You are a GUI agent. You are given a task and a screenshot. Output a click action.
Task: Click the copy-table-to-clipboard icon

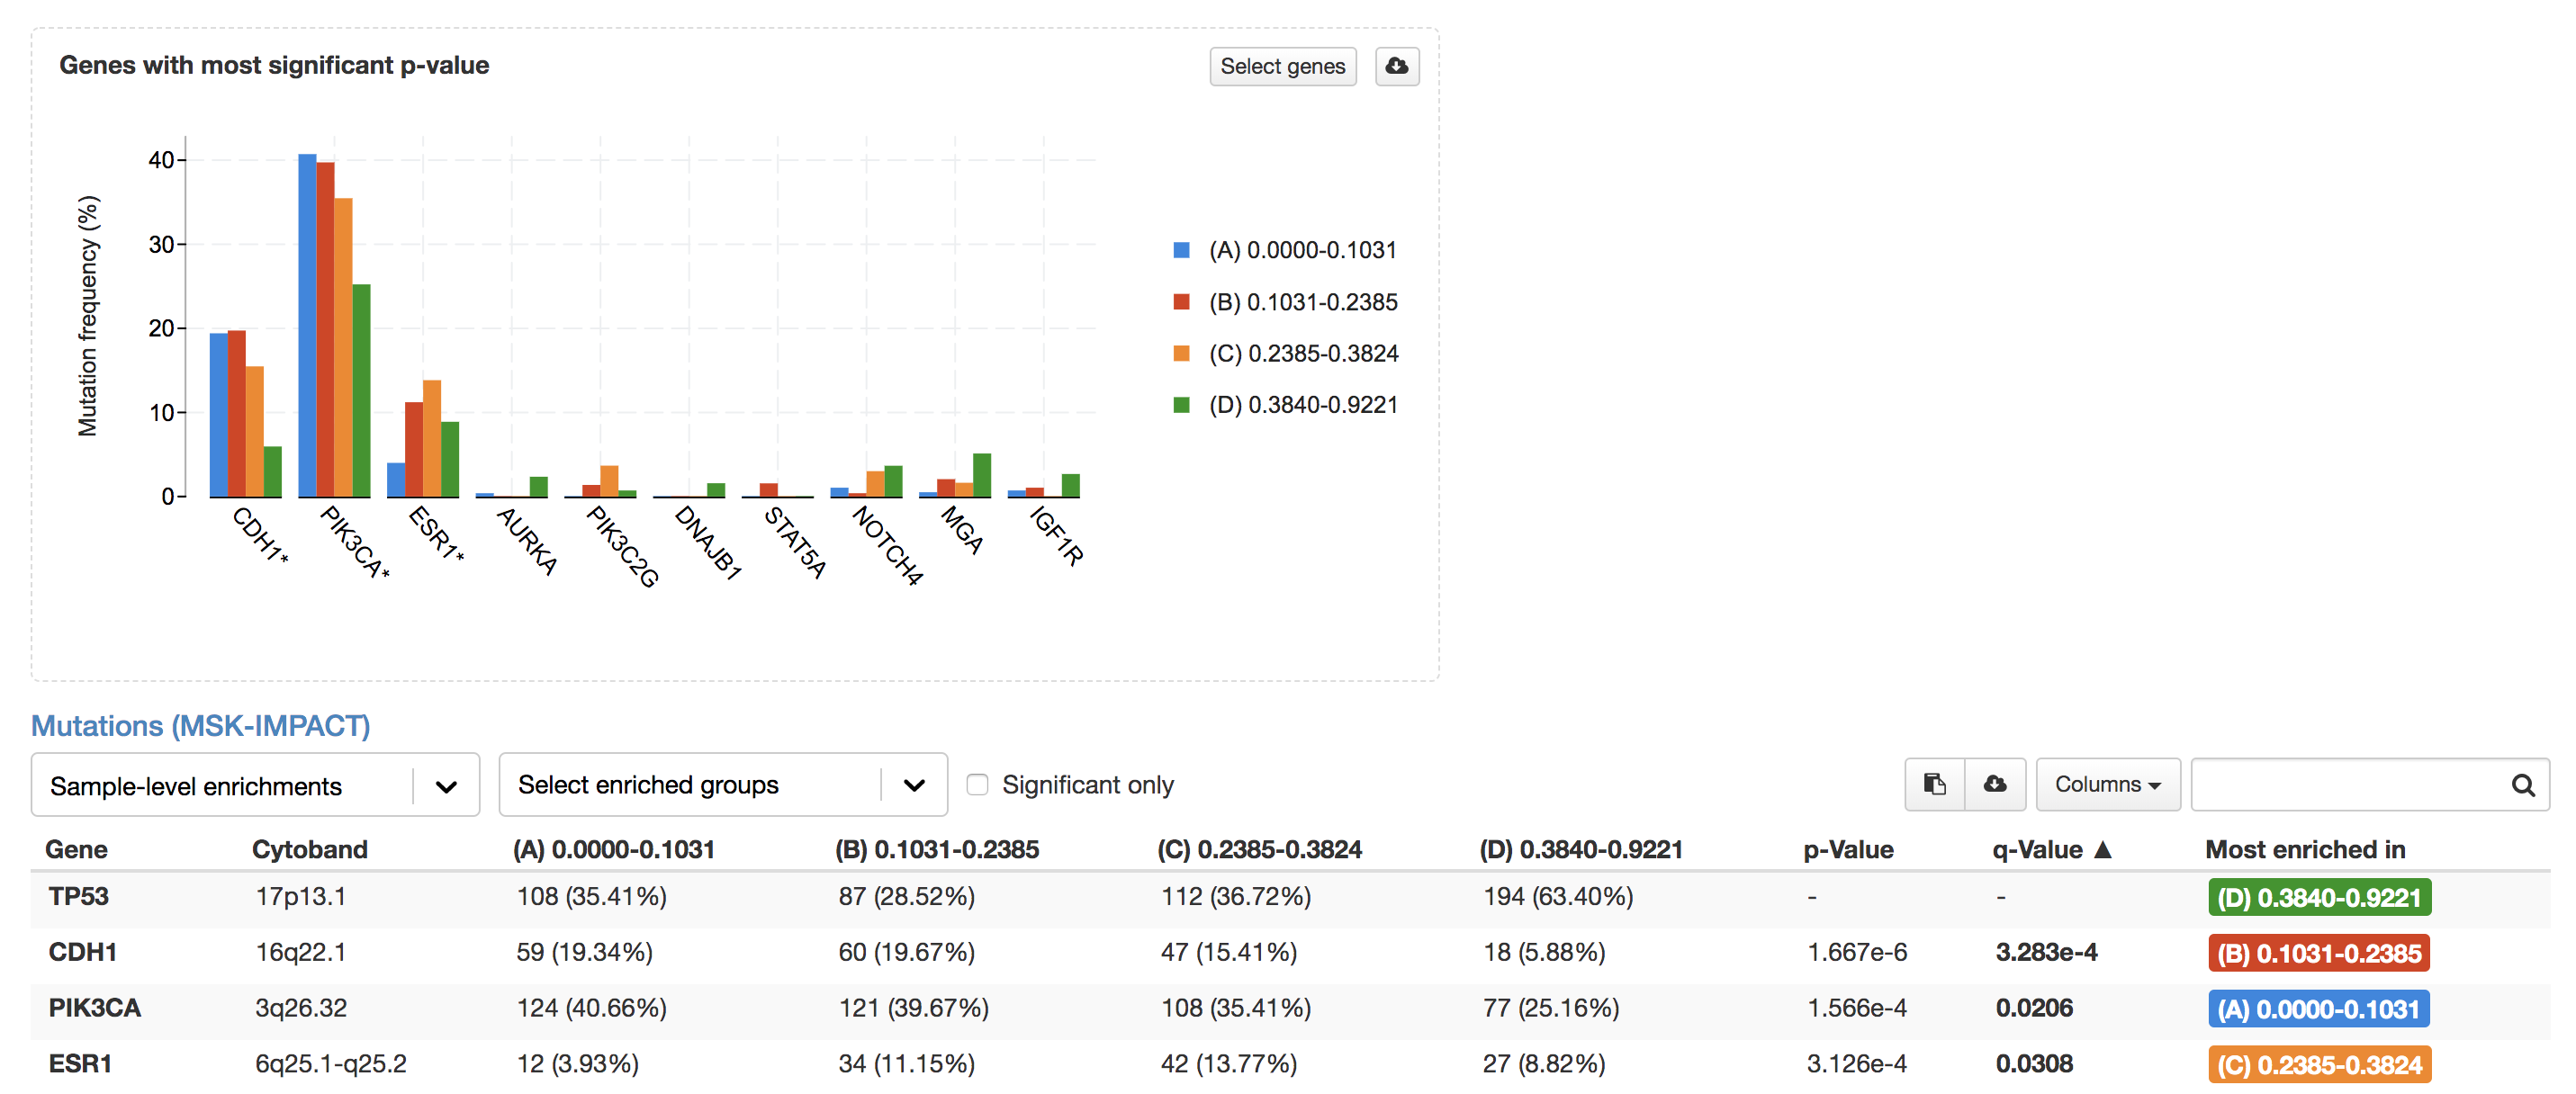1934,784
